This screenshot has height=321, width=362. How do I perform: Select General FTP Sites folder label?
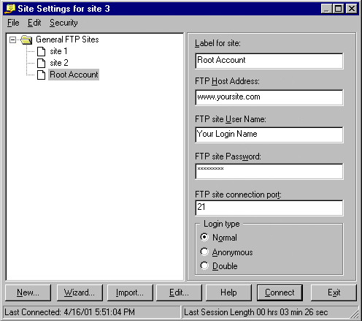coord(67,39)
